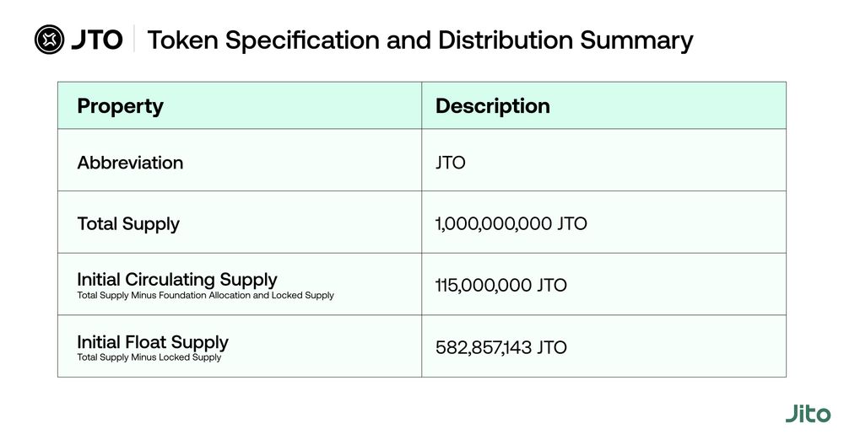
Task: Click the 'Description' column header
Action: (492, 106)
